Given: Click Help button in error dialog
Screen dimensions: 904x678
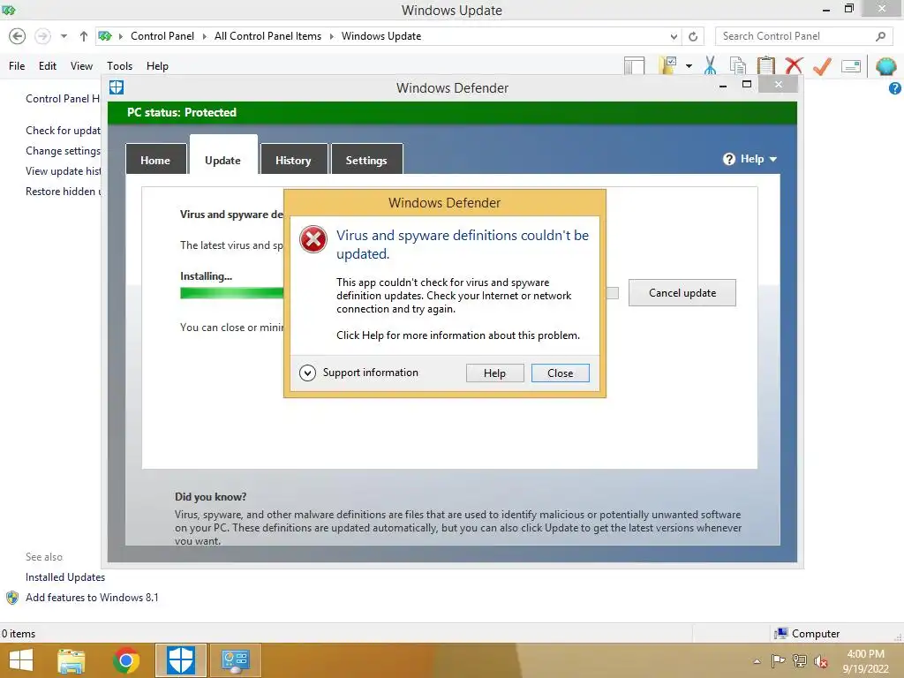Looking at the screenshot, I should coord(494,373).
